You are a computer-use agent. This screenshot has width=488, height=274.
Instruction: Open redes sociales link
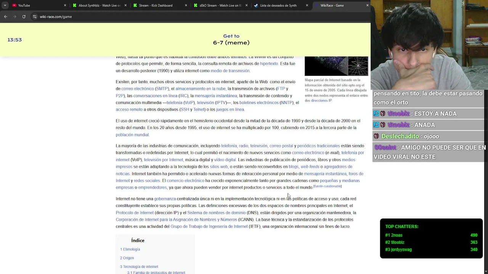(147, 181)
